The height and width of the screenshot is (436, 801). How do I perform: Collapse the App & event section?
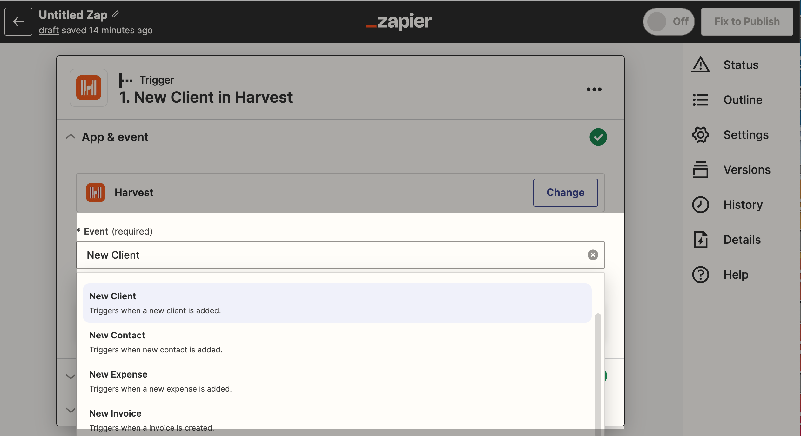[x=71, y=137]
